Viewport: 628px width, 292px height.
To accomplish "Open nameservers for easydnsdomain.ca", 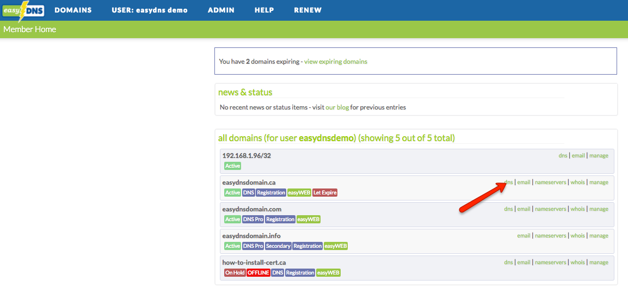I will 551,182.
